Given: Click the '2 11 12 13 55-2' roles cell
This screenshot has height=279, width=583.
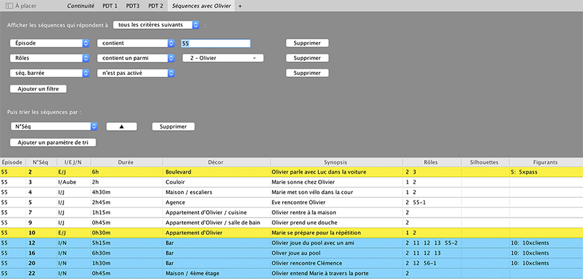Looking at the screenshot, I should 432,243.
